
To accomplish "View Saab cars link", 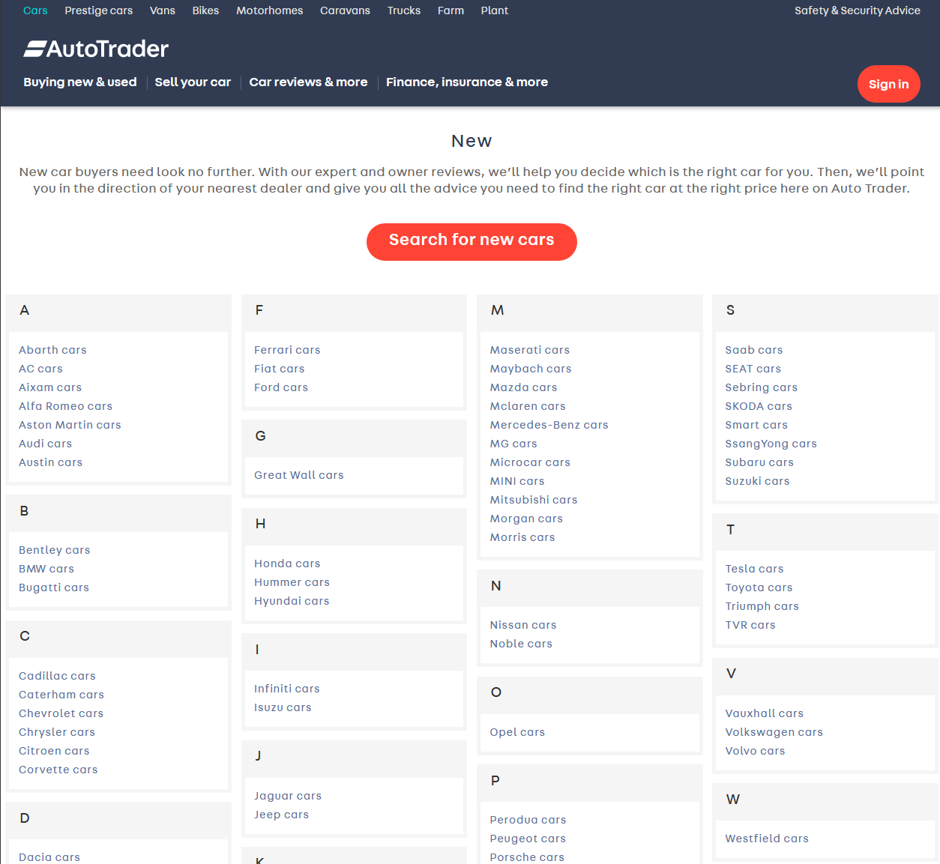I will pyautogui.click(x=754, y=350).
